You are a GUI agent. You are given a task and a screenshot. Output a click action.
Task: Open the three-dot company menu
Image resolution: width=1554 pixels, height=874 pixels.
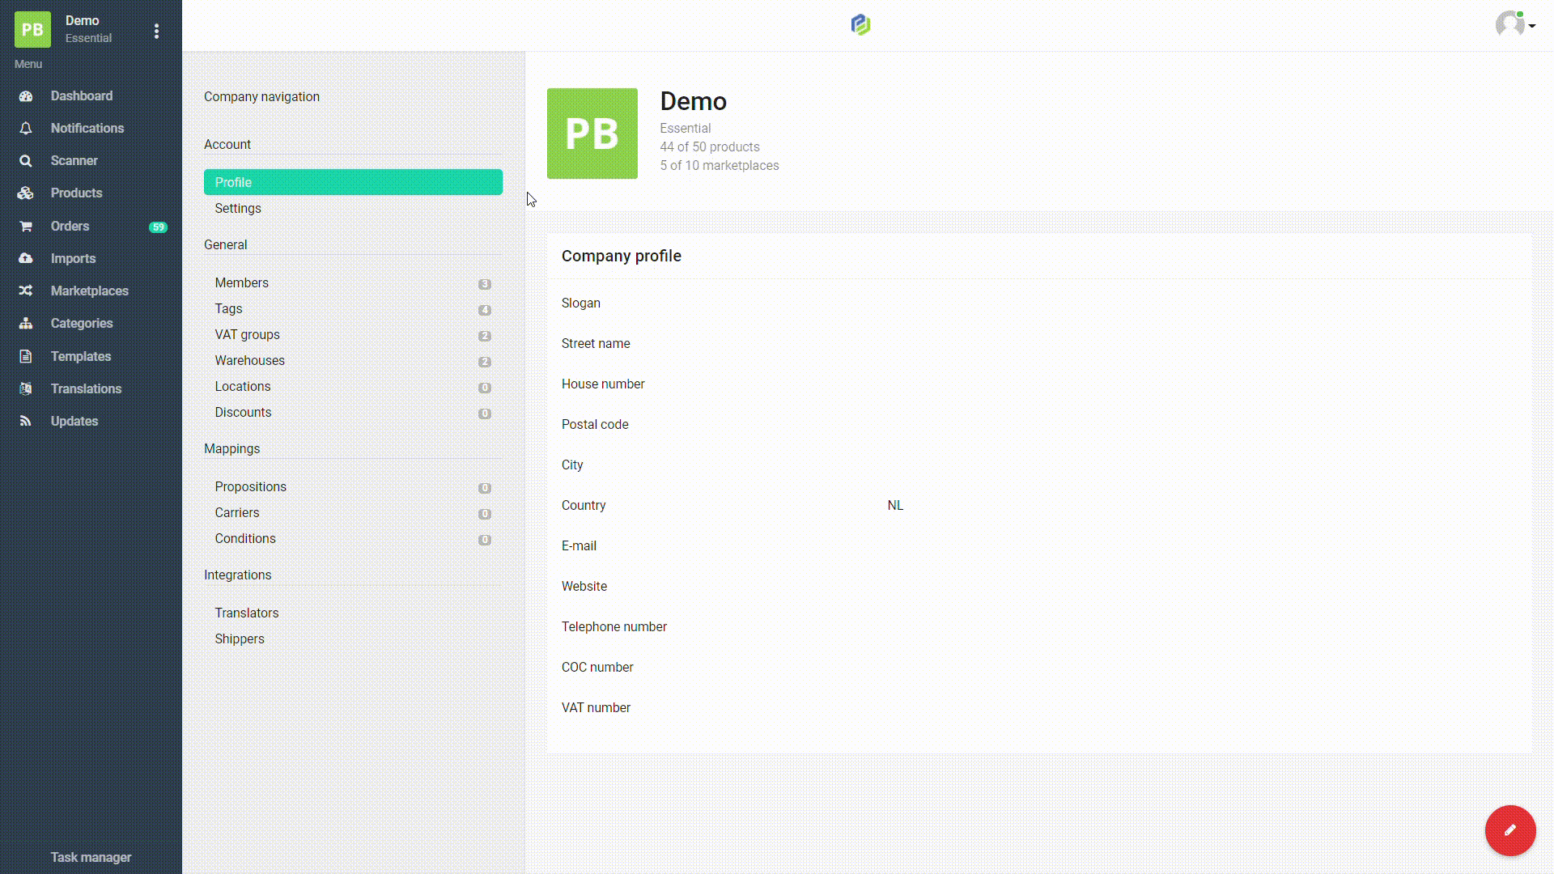tap(156, 31)
